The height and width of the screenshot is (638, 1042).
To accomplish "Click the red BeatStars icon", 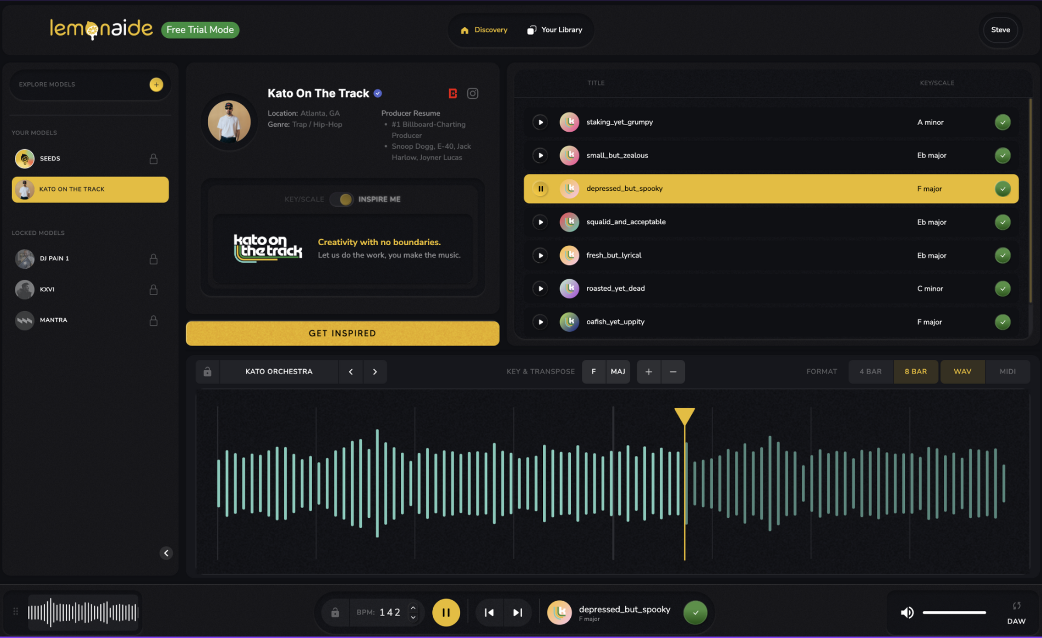I will (x=452, y=94).
